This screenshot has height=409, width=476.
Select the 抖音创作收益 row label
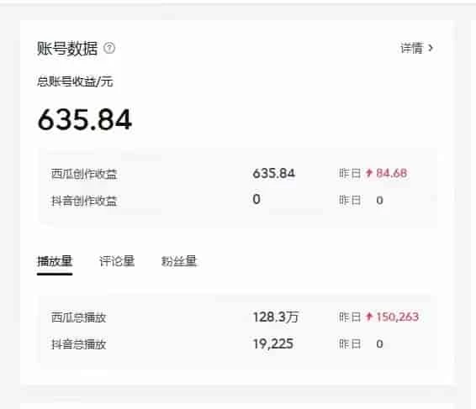point(84,201)
